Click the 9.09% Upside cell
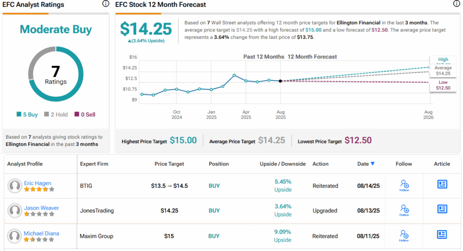The height and width of the screenshot is (251, 463). (283, 236)
